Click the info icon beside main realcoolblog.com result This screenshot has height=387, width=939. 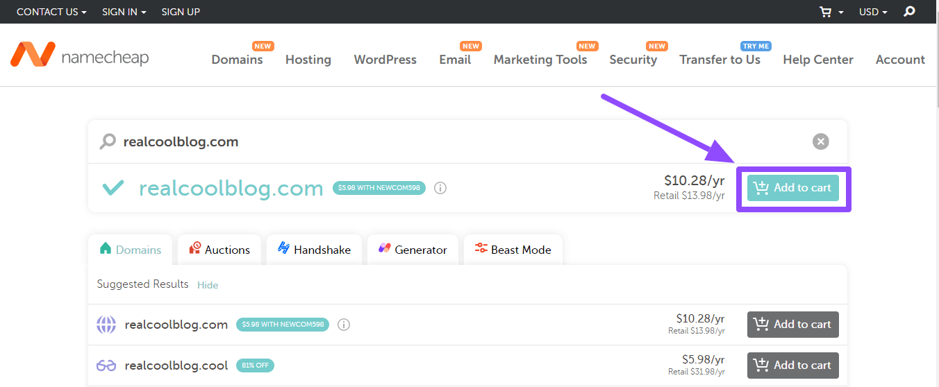point(440,188)
